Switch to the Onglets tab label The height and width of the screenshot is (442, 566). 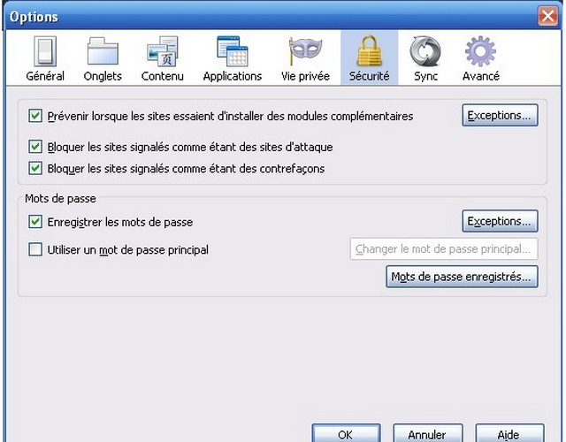103,76
